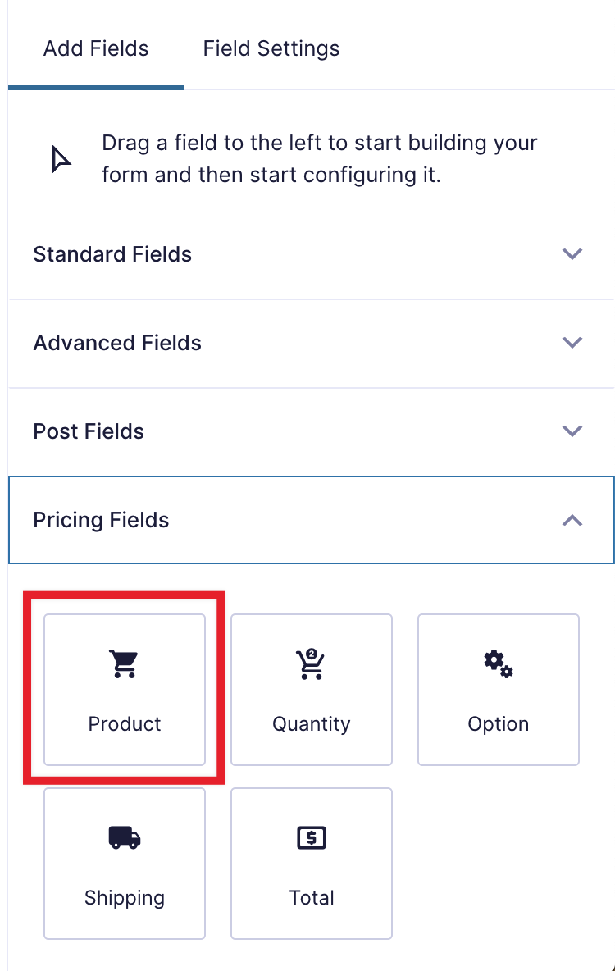
Task: Click the Post Fields section title
Action: click(89, 431)
